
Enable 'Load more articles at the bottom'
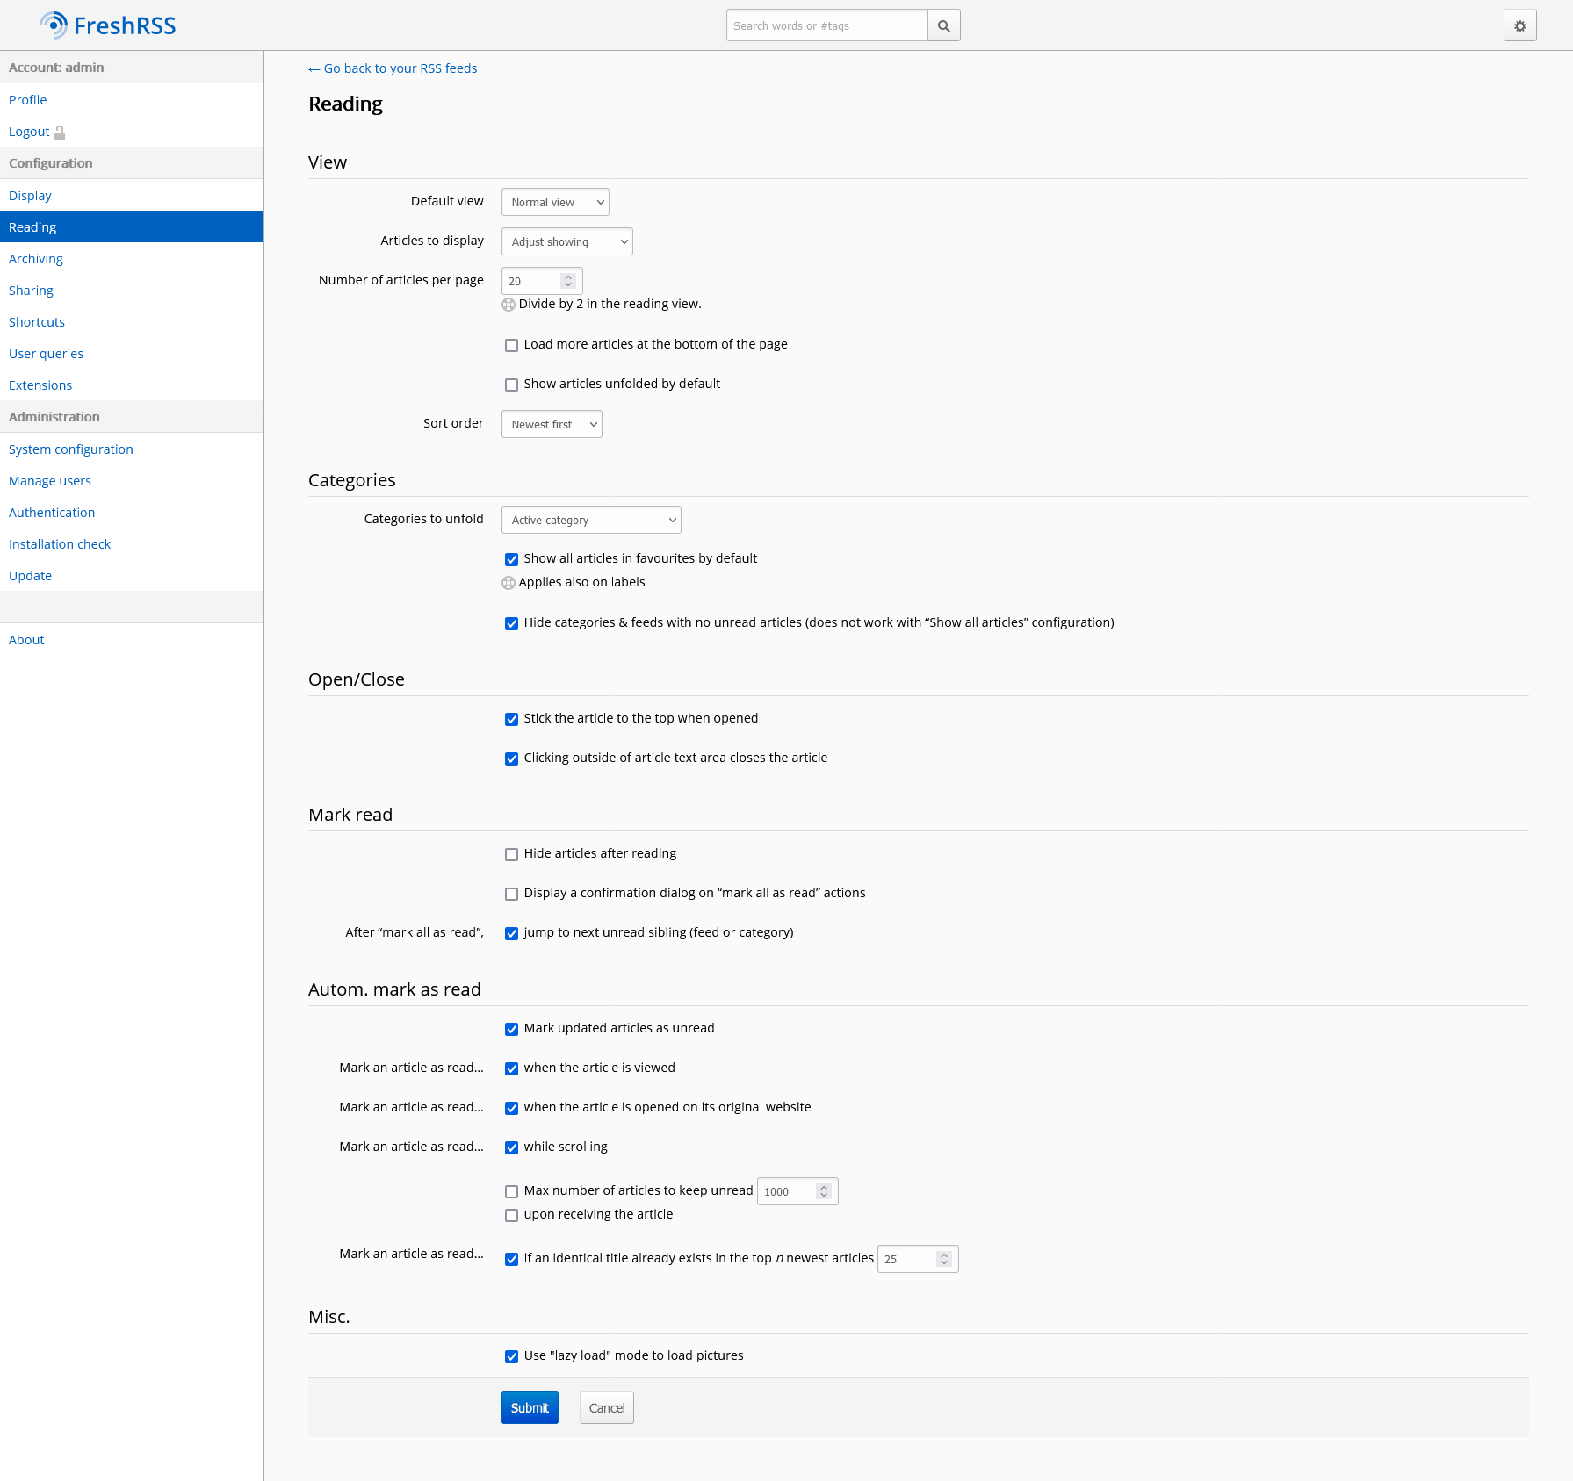coord(511,345)
